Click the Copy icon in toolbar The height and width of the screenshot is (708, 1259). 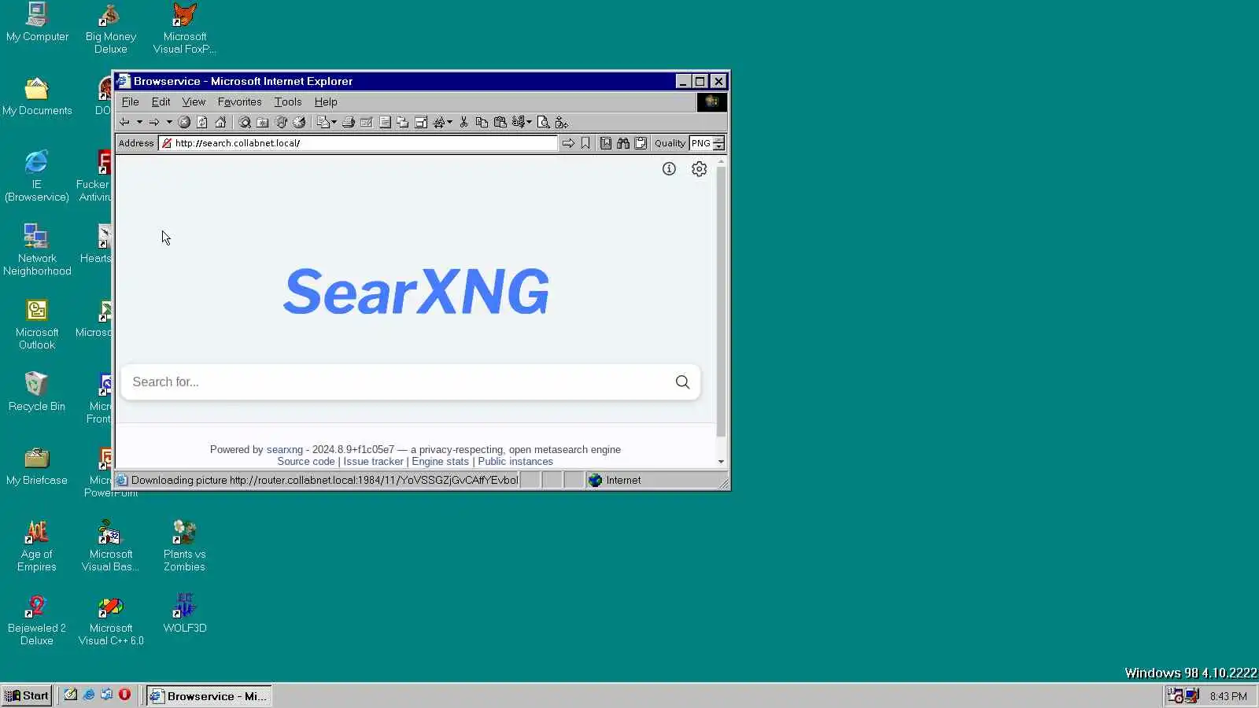click(x=482, y=122)
